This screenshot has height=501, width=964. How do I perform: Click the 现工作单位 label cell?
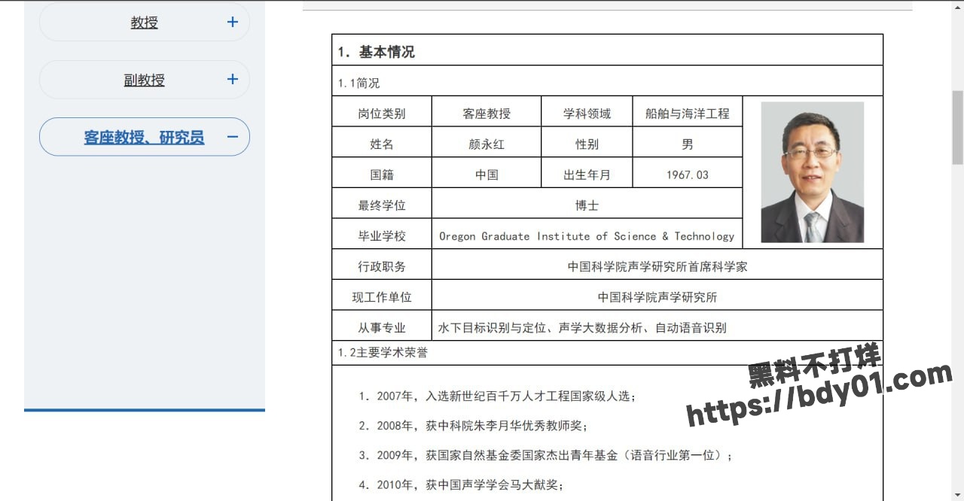point(382,296)
